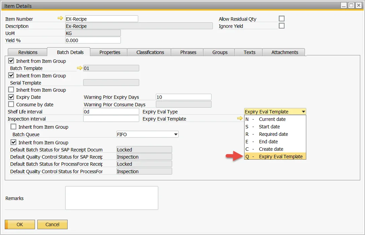This screenshot has width=365, height=235.
Task: Choose the 'S - Start date' option
Action: [275, 126]
